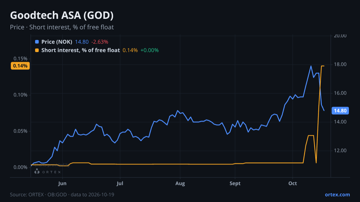Image resolution: width=360 pixels, height=202 pixels.
Task: Click the orange Short interest legend swatch
Action: point(37,50)
